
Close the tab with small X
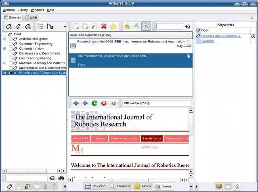[252, 18]
